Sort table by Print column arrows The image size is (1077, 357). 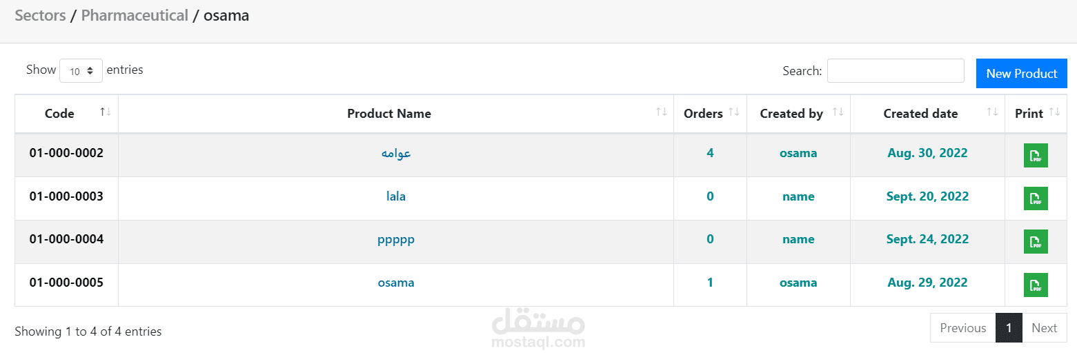pos(1054,112)
